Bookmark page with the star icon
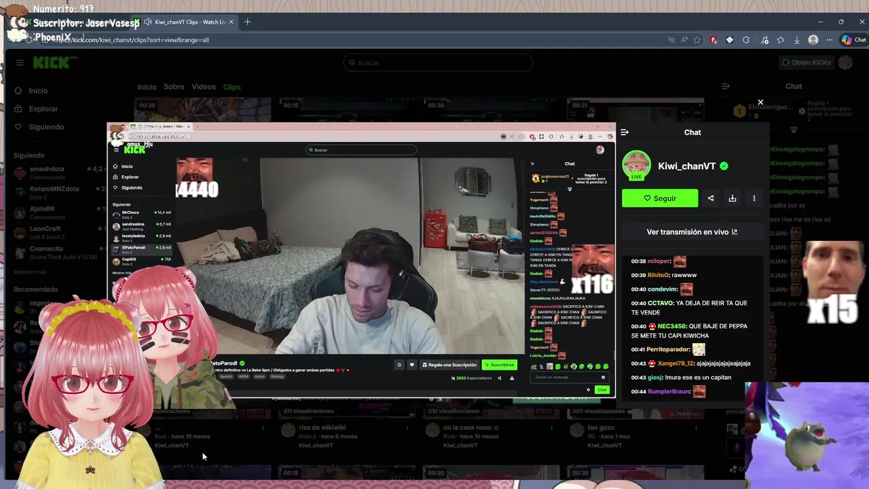The image size is (869, 489). coord(697,40)
